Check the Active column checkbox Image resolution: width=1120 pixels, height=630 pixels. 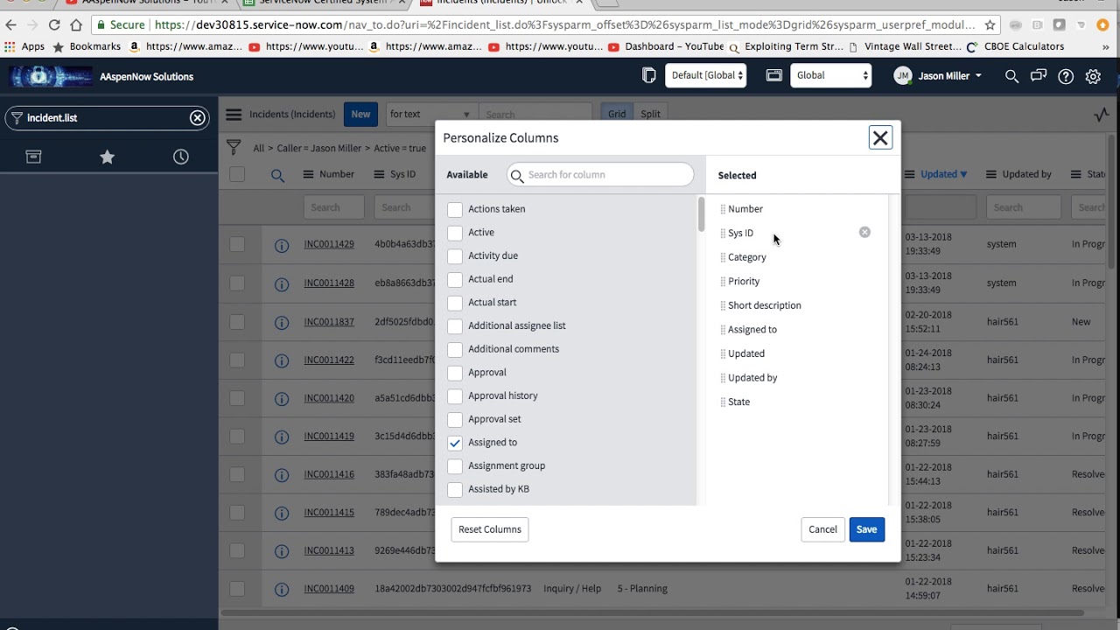tap(455, 233)
